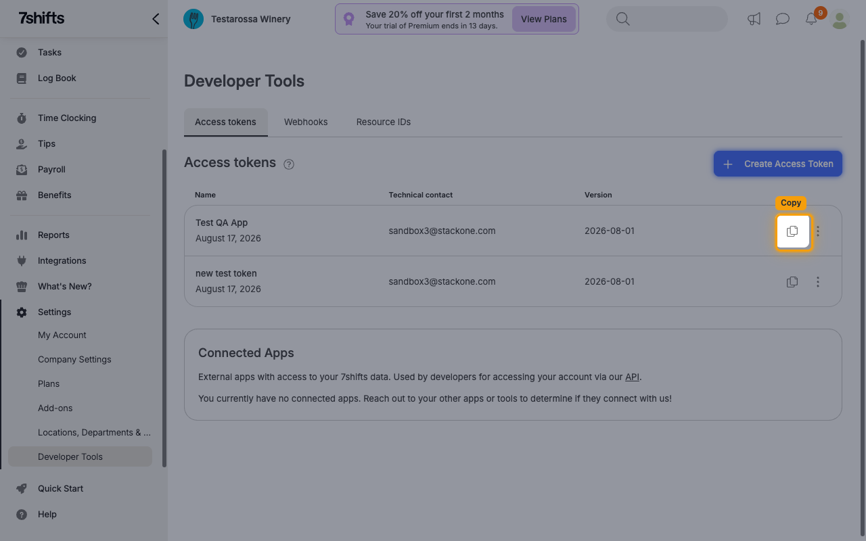Click the Reports bar chart icon

(22, 235)
